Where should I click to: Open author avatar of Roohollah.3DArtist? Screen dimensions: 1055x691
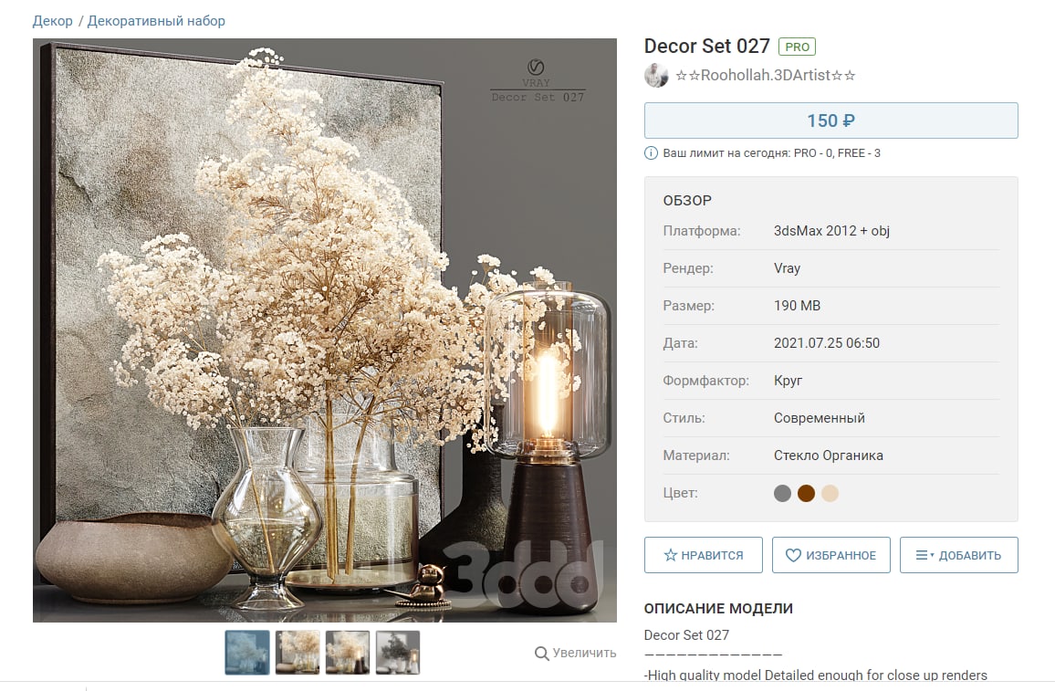(x=656, y=76)
